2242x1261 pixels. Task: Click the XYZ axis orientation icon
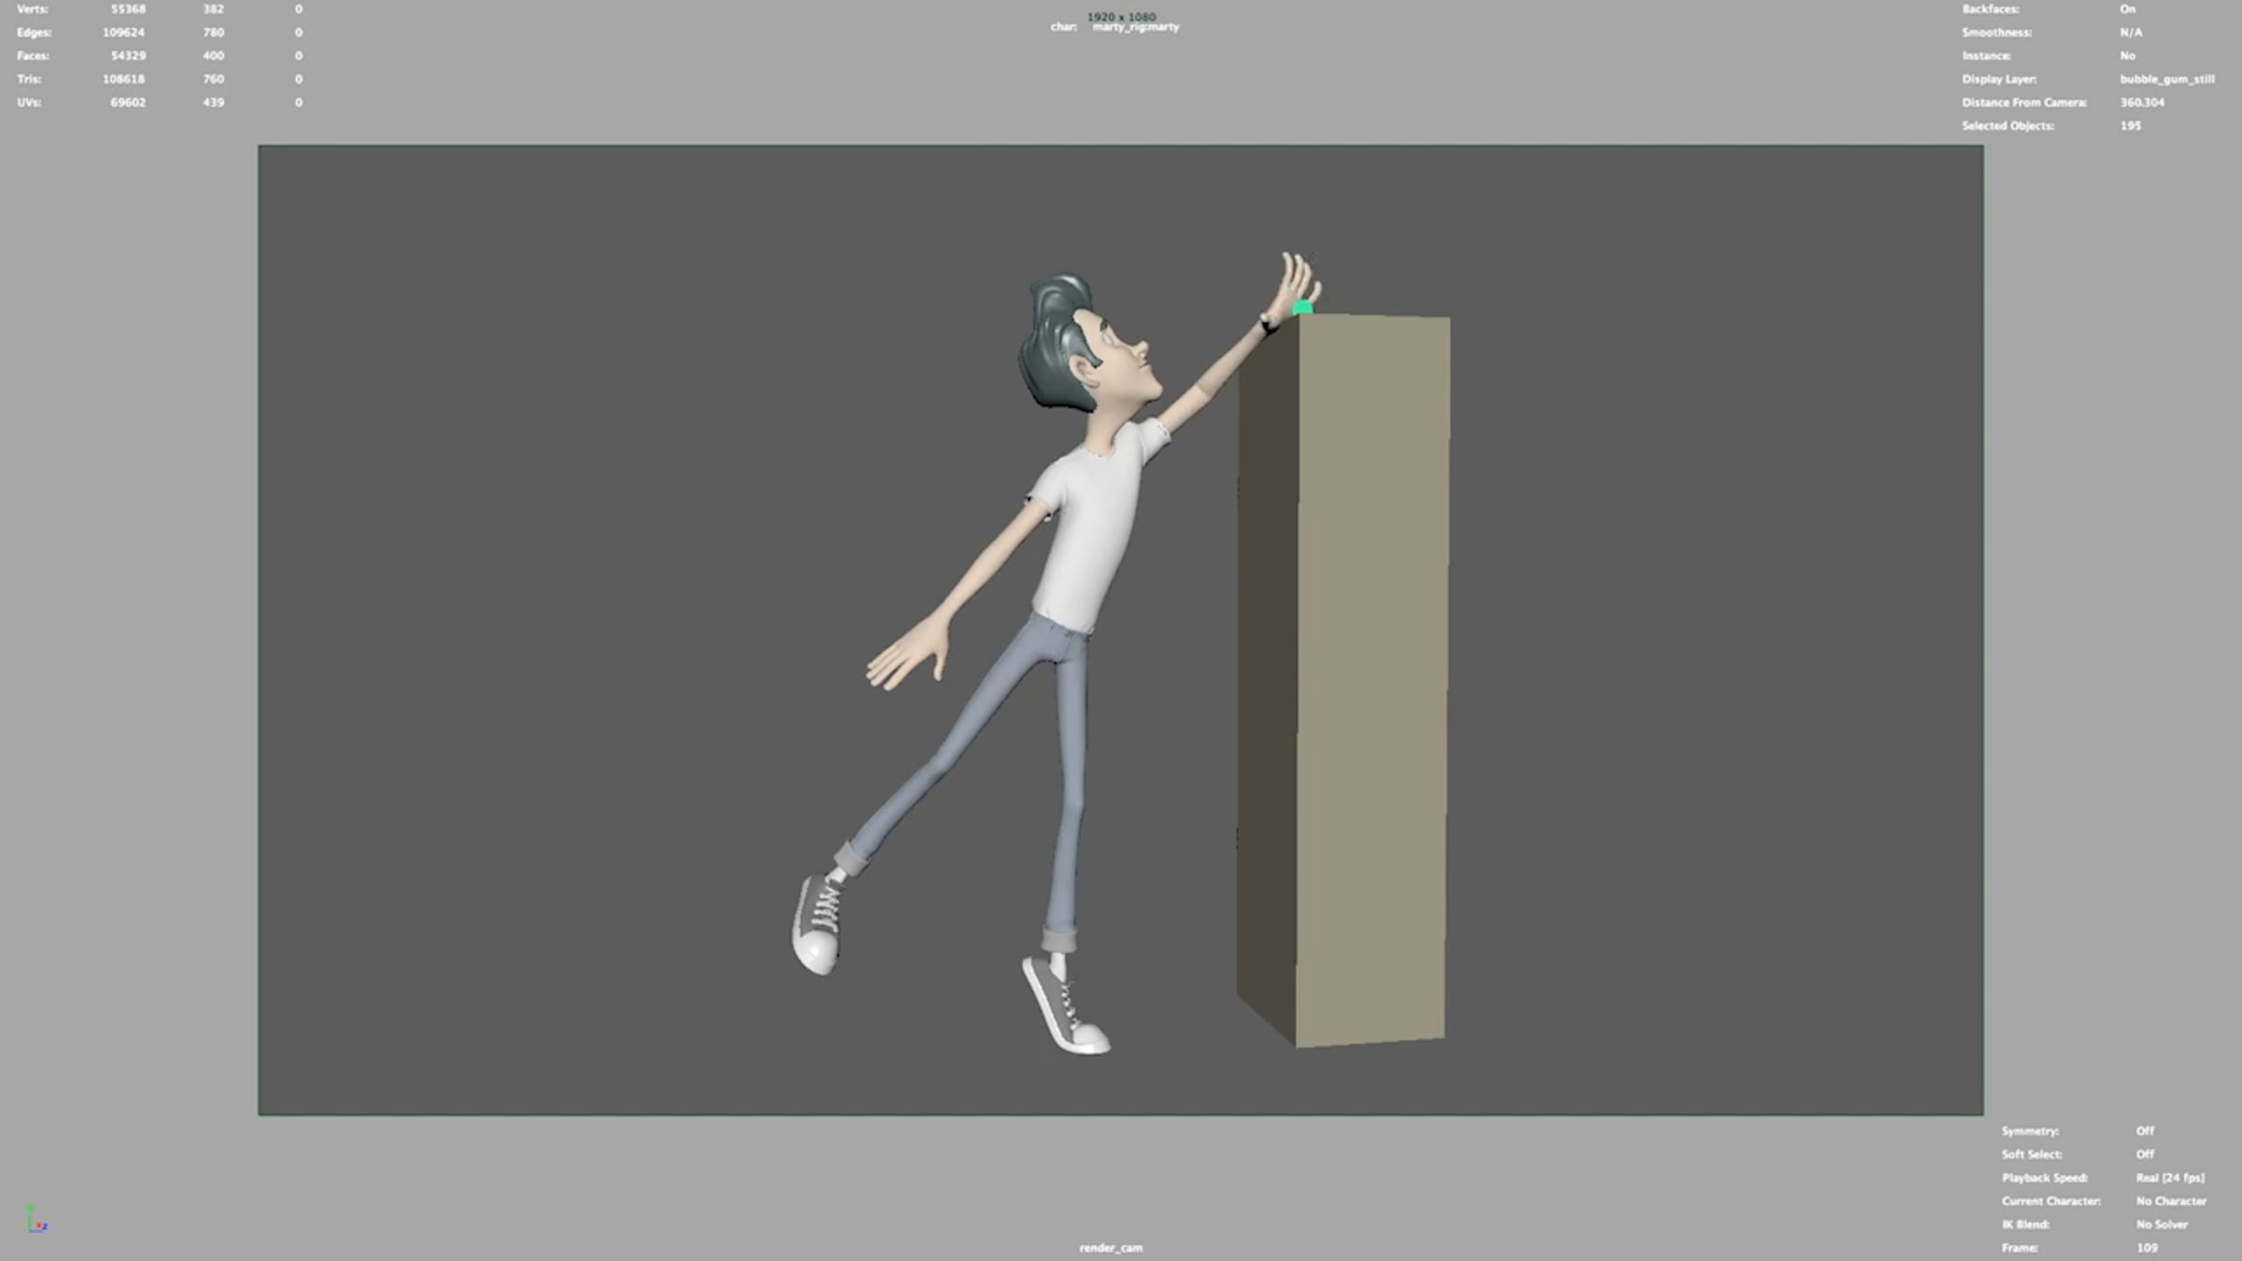[x=36, y=1220]
